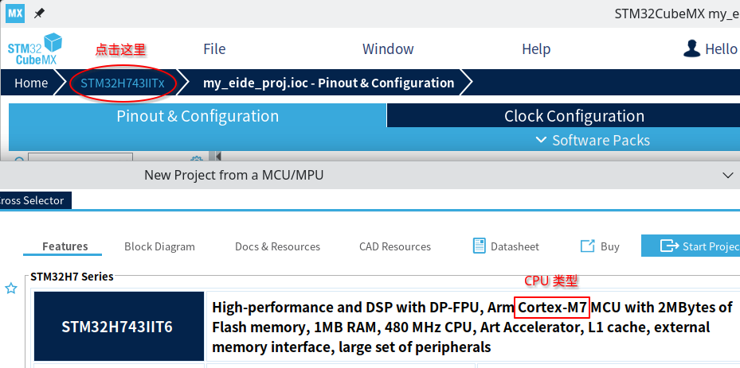Go to Home breadcrumb

(x=31, y=83)
